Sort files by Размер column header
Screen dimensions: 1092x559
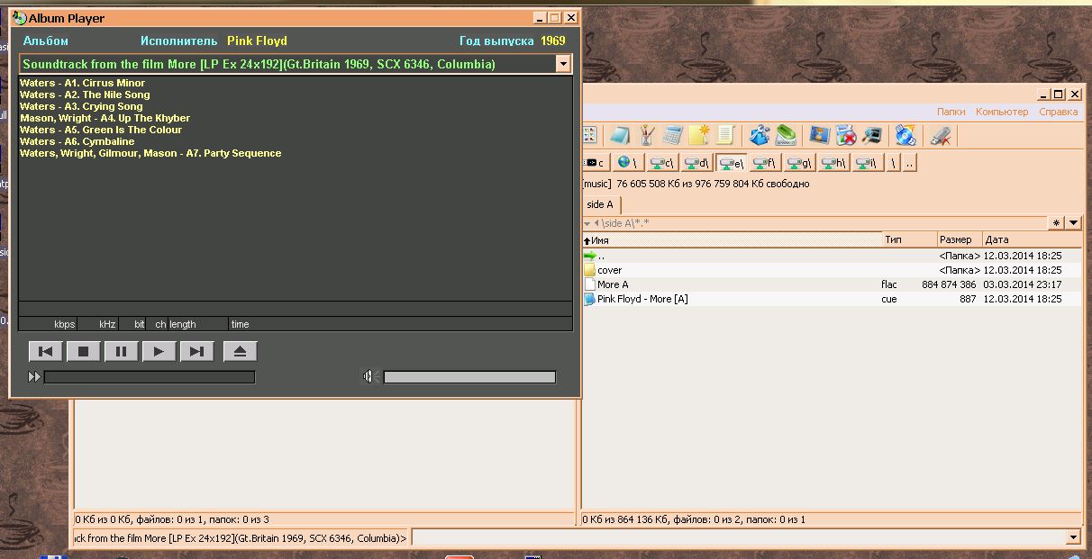tap(960, 239)
